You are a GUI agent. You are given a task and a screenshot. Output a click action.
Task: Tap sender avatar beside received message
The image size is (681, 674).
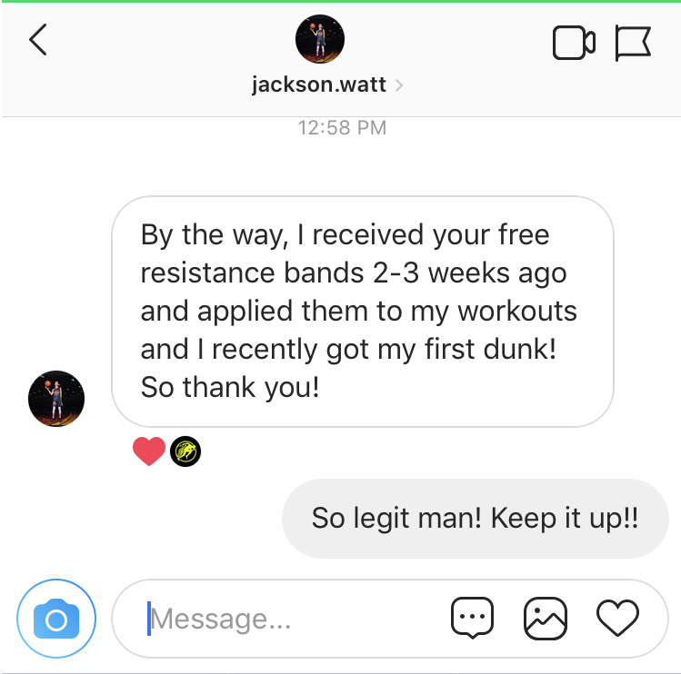coord(56,399)
